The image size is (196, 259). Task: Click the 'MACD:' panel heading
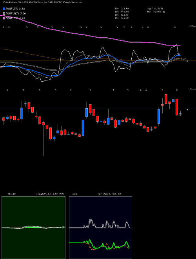click(x=12, y=194)
